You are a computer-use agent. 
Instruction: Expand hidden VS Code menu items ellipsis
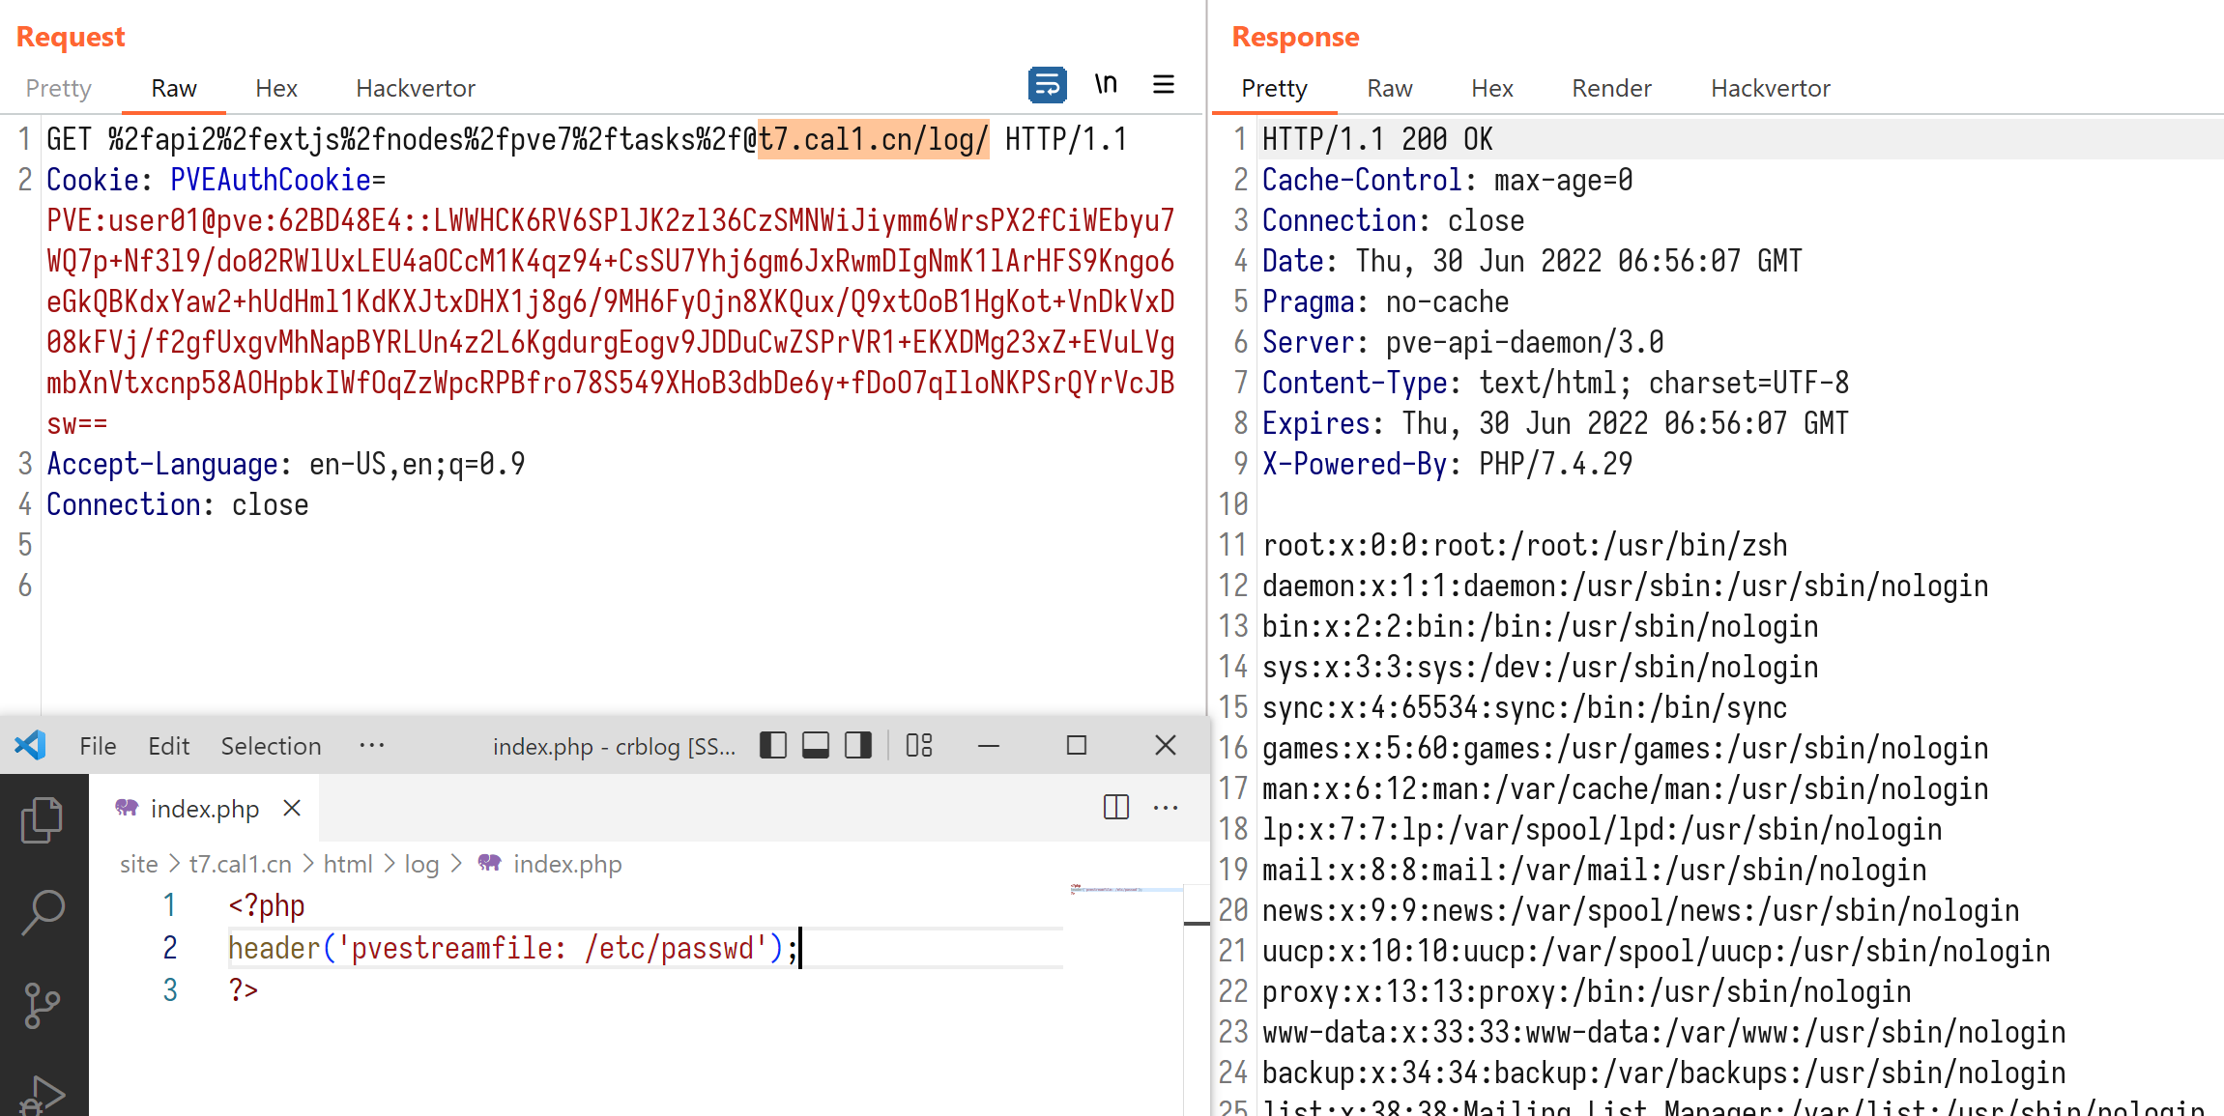pos(372,745)
